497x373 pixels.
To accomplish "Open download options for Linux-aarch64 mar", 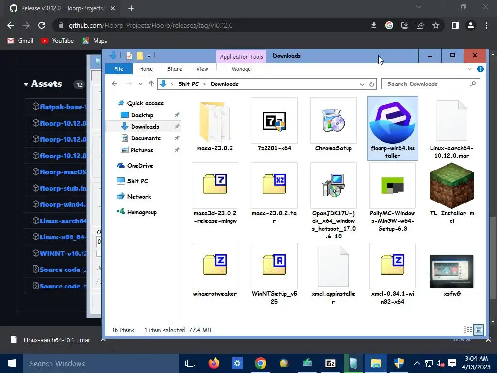I will coord(103,340).
